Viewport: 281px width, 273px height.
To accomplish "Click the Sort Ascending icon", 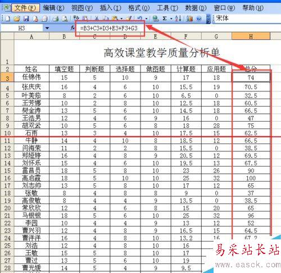I will pyautogui.click(x=178, y=18).
